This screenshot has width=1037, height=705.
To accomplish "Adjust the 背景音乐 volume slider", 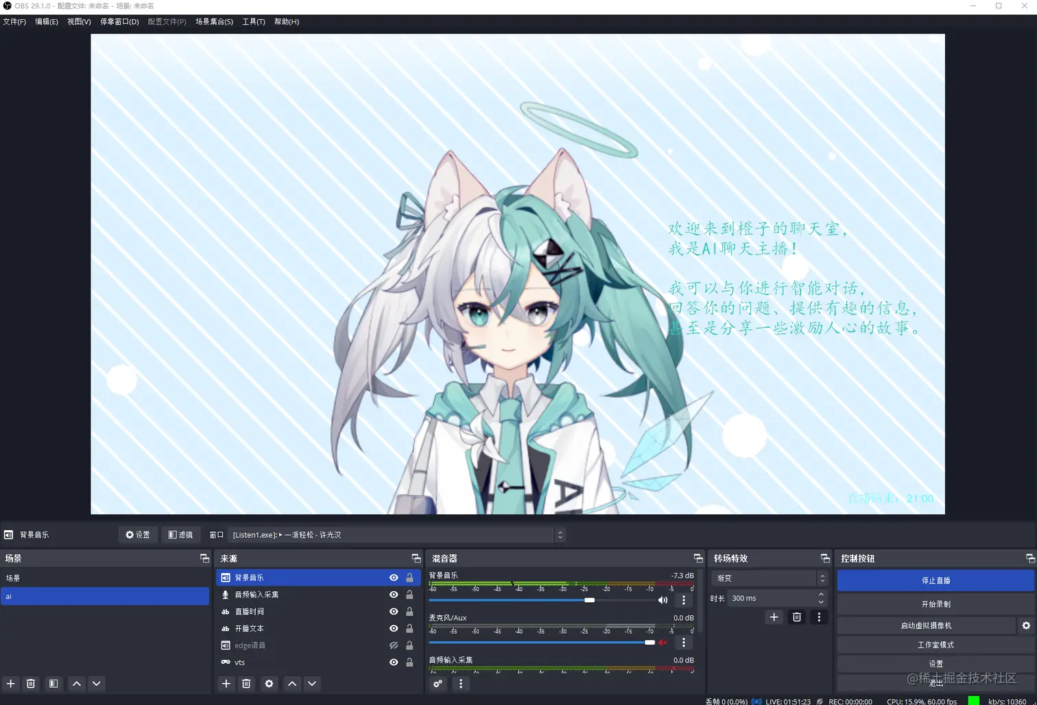I will tap(588, 599).
